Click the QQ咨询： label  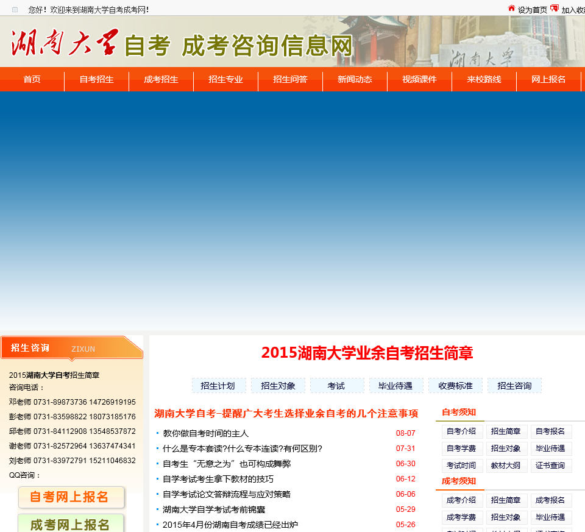24,475
